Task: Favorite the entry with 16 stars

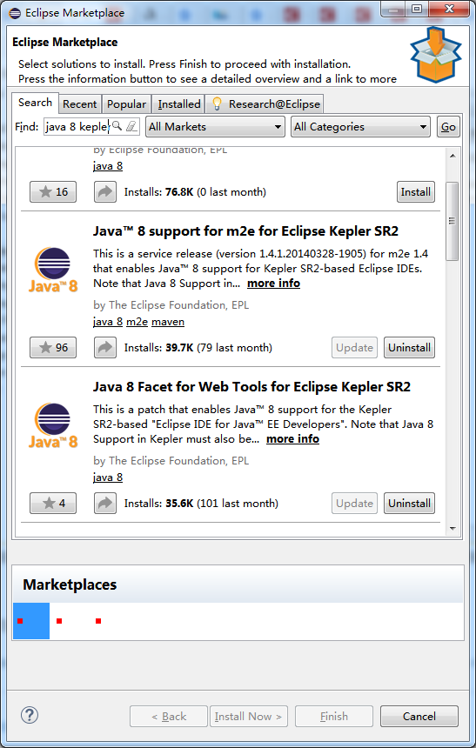Action: (x=53, y=191)
